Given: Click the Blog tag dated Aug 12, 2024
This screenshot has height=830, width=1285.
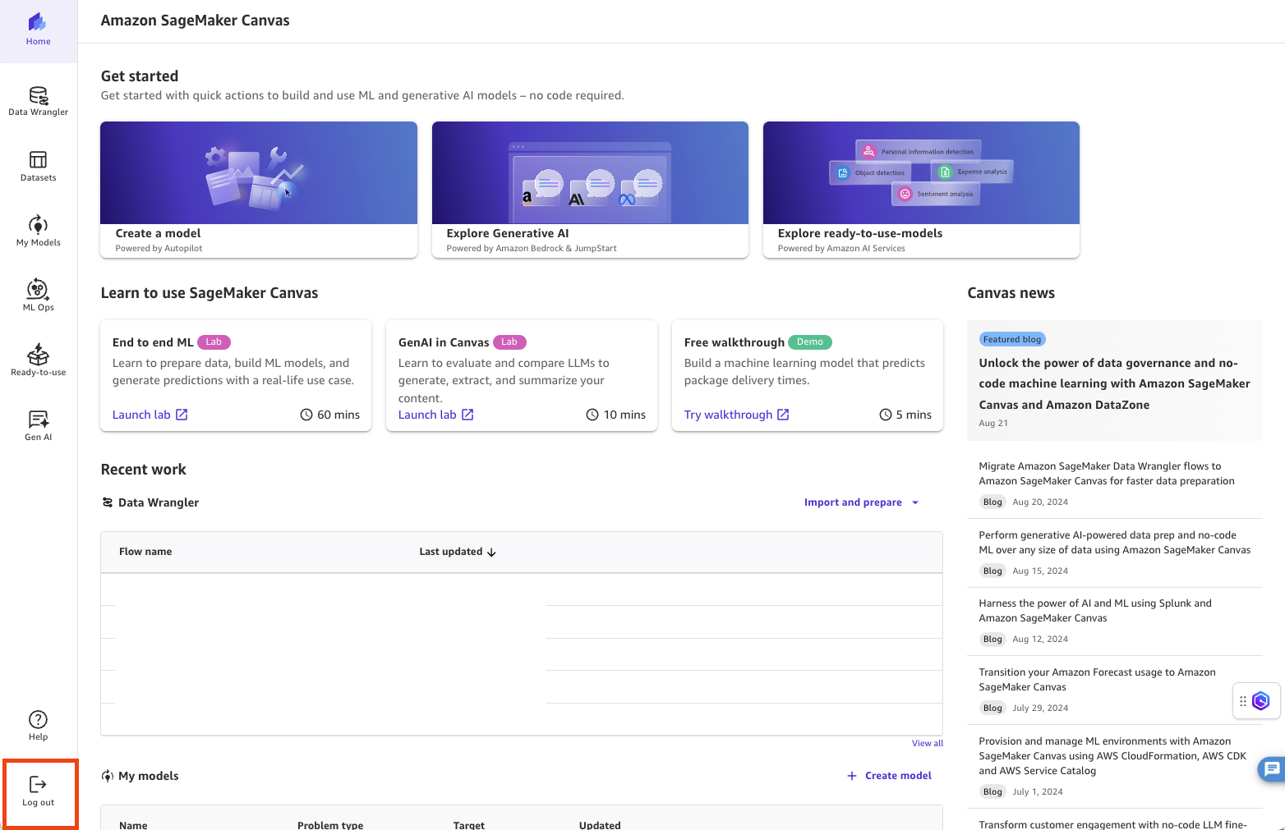Looking at the screenshot, I should [x=993, y=640].
